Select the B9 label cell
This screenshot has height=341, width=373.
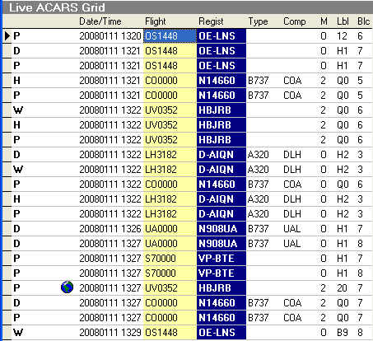point(343,333)
